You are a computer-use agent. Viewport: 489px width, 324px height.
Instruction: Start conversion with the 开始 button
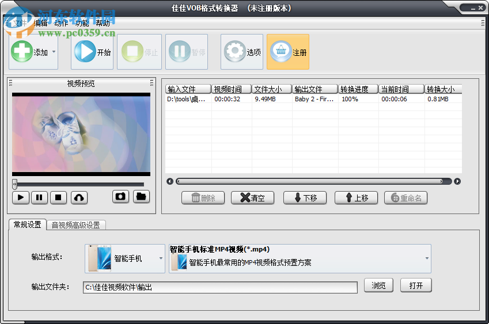click(x=92, y=52)
